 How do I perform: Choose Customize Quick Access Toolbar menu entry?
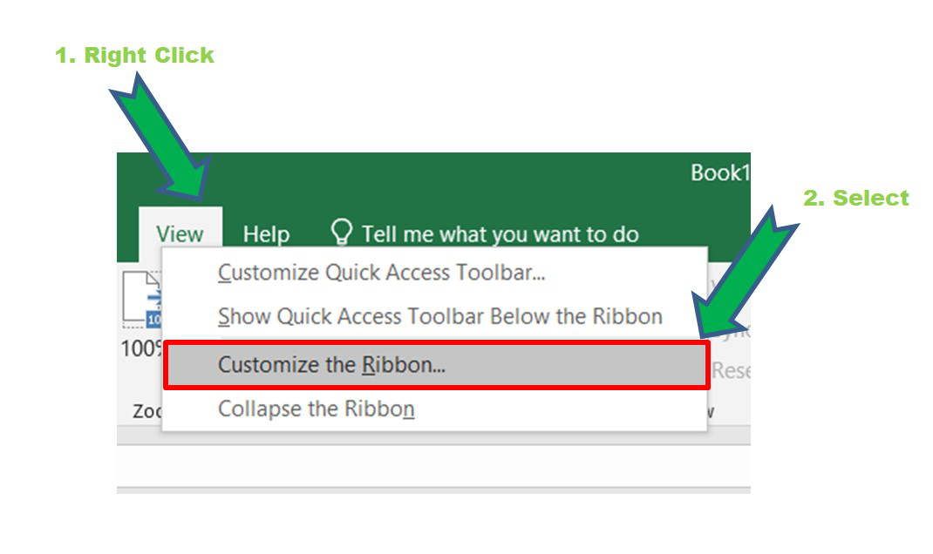(x=434, y=273)
